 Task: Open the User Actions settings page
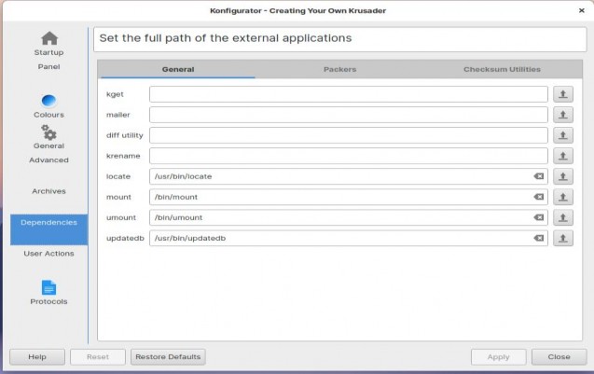[x=48, y=254]
